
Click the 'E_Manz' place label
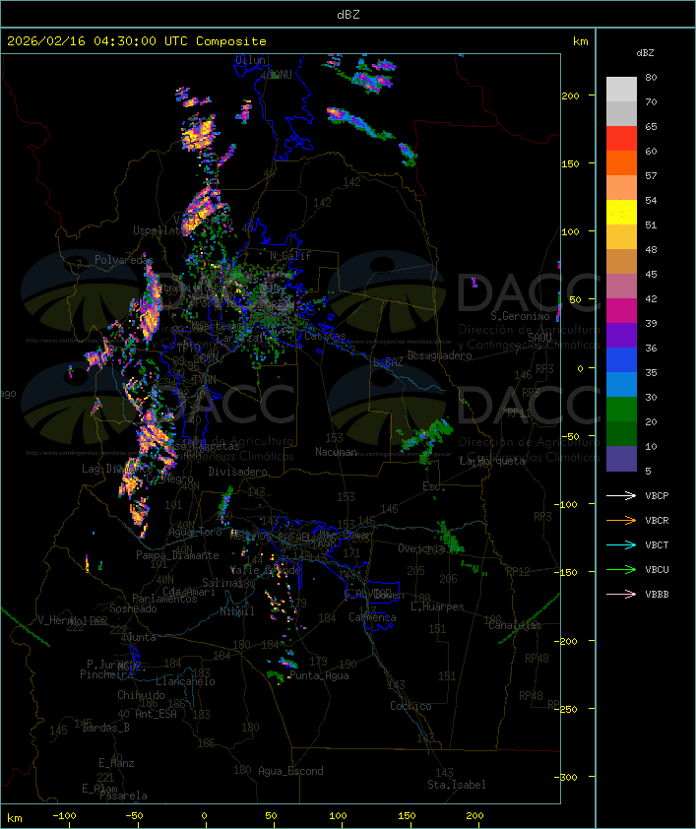(x=116, y=763)
